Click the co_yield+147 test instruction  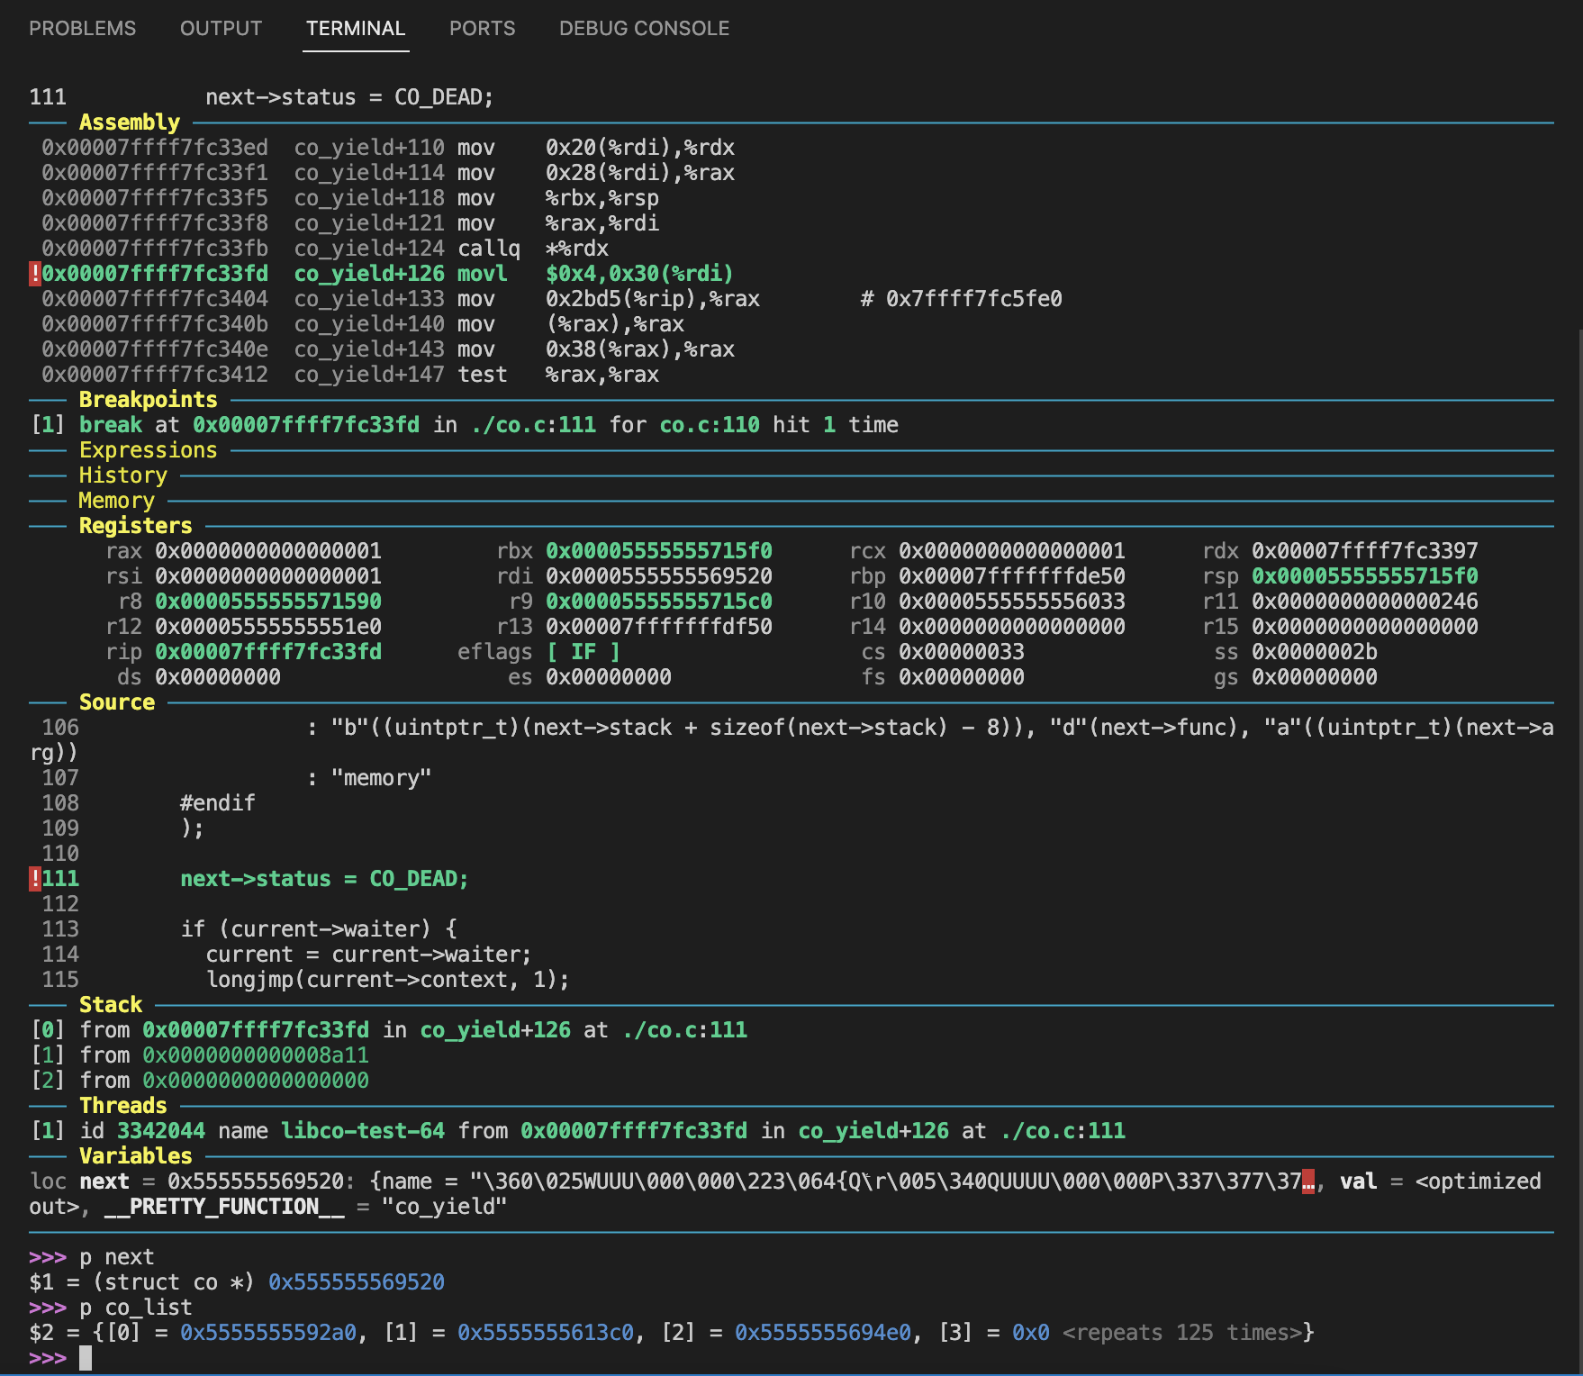[558, 374]
